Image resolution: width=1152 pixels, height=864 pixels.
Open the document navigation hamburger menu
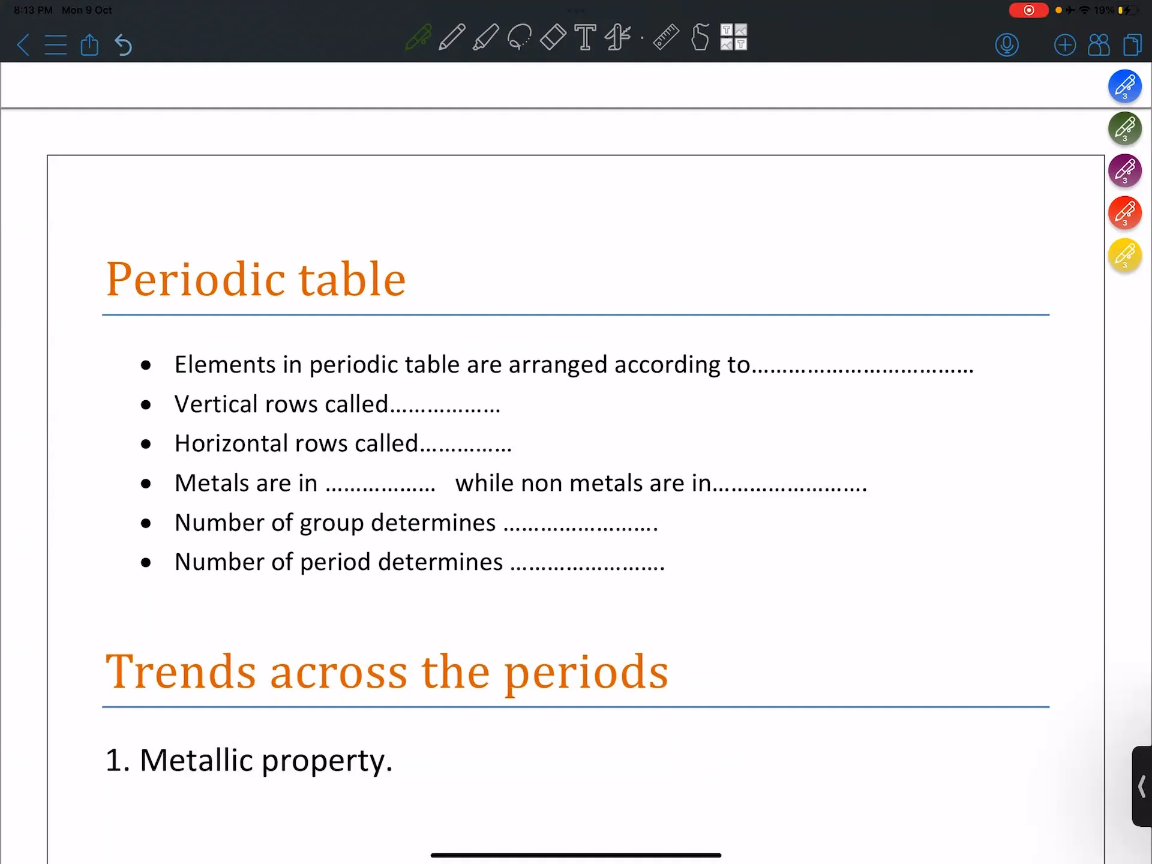pyautogui.click(x=55, y=44)
